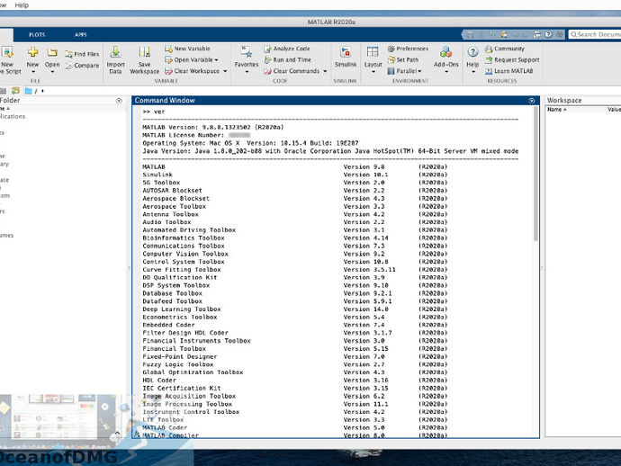This screenshot has width=621, height=466.
Task: Click 'Image Processing Toolbox' entry
Action: pyautogui.click(x=187, y=404)
